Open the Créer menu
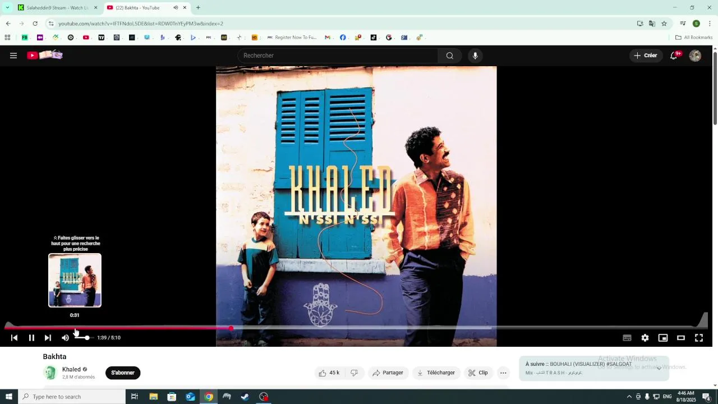 click(646, 56)
